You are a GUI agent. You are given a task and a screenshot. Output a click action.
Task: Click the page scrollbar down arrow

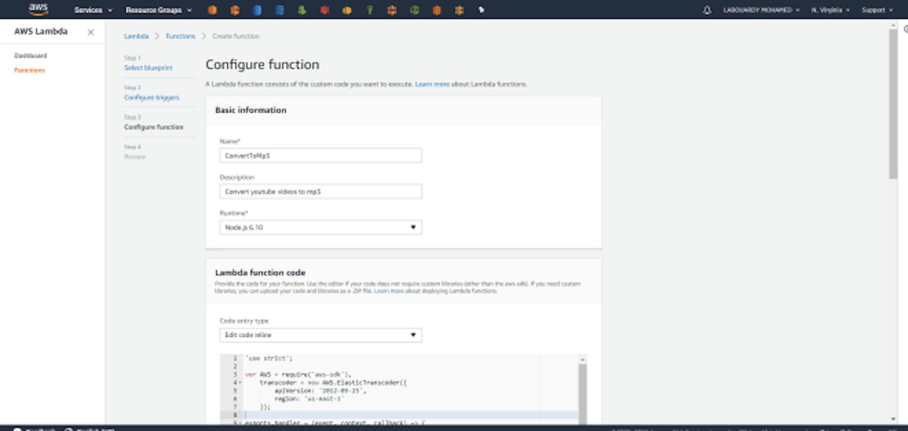[x=893, y=419]
